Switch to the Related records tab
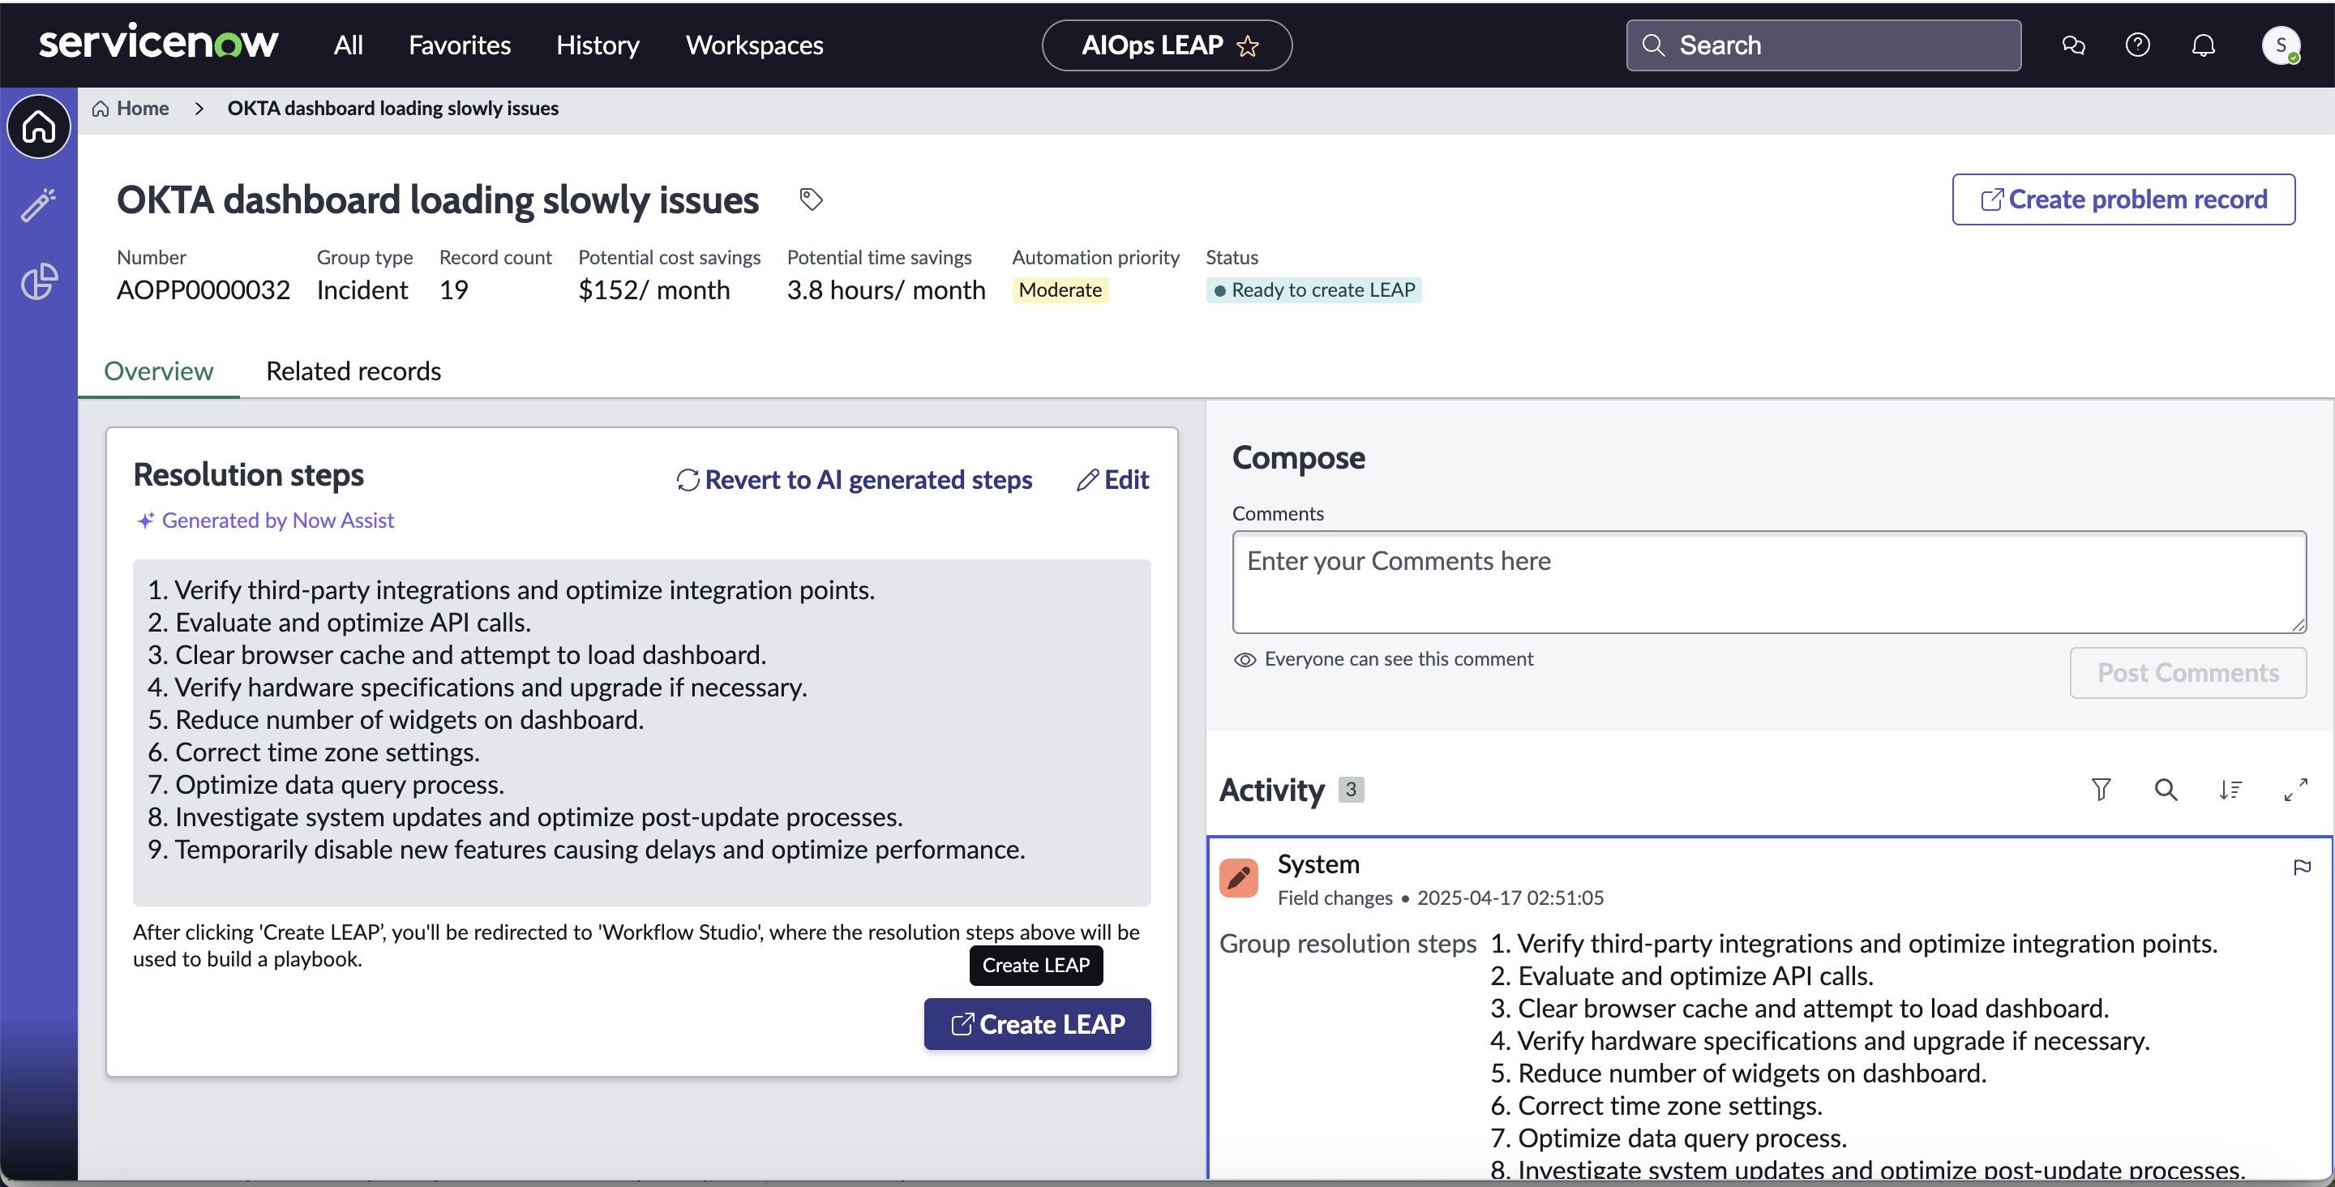The height and width of the screenshot is (1187, 2335). click(353, 371)
